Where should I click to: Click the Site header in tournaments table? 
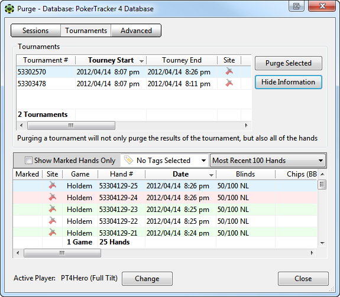(x=229, y=60)
